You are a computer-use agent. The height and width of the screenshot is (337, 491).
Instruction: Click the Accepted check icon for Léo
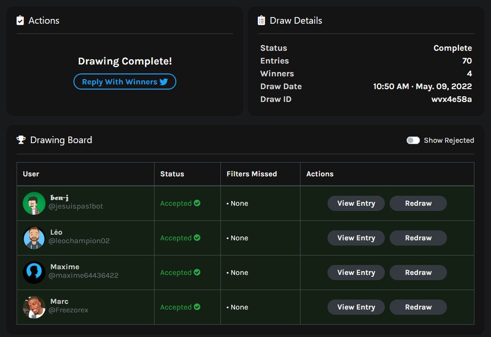[x=197, y=238]
